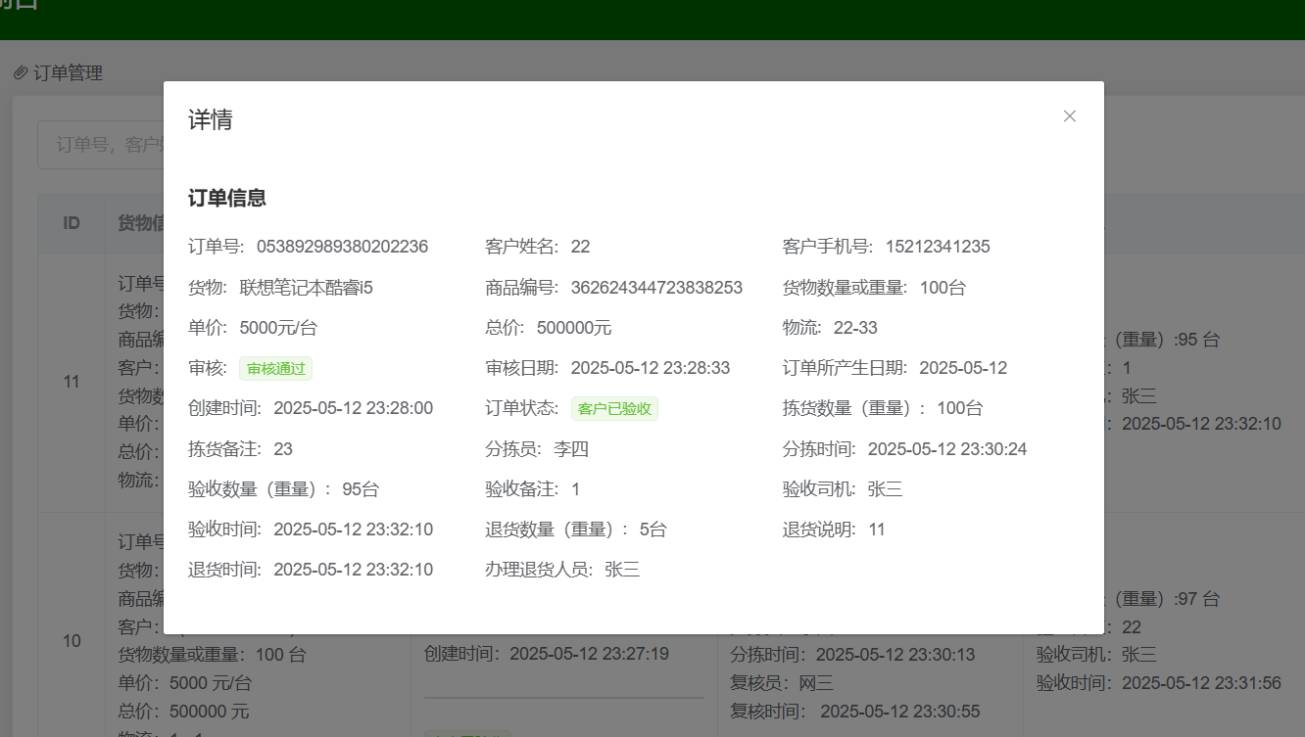The width and height of the screenshot is (1305, 737).
Task: Click the 办理退货人员 value 张三
Action: coord(622,570)
